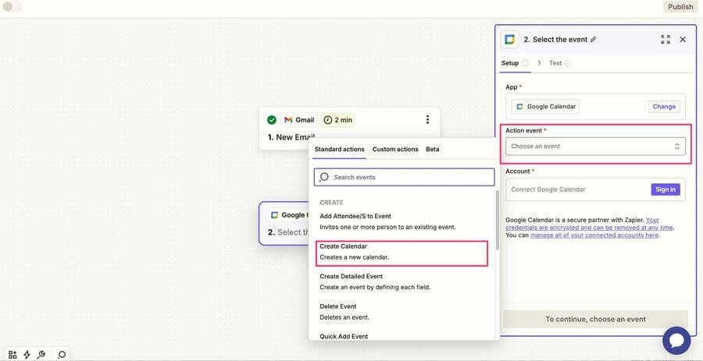Click the pencil icon to rename step 2

click(x=593, y=39)
